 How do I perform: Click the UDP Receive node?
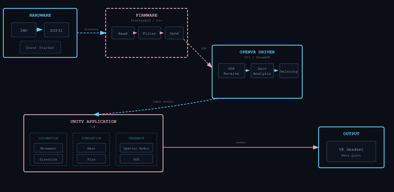pos(231,71)
